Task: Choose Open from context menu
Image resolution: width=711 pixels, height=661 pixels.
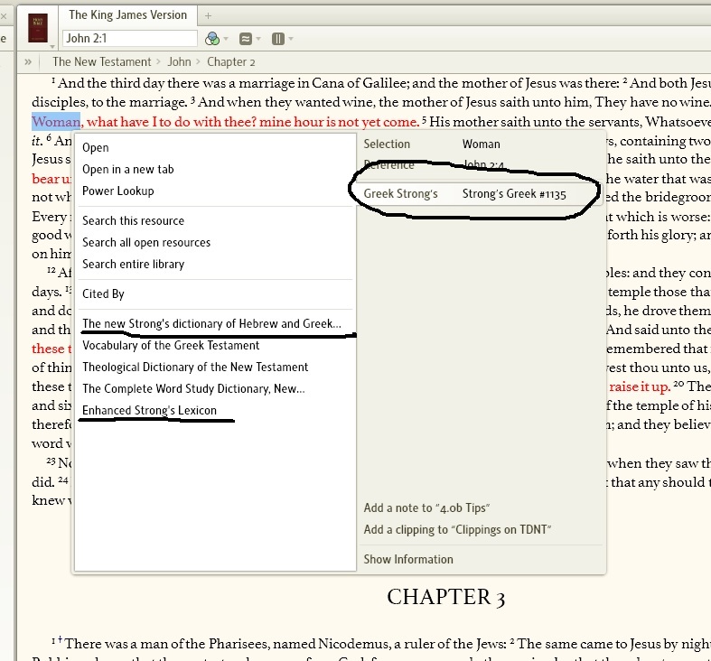Action: [96, 148]
